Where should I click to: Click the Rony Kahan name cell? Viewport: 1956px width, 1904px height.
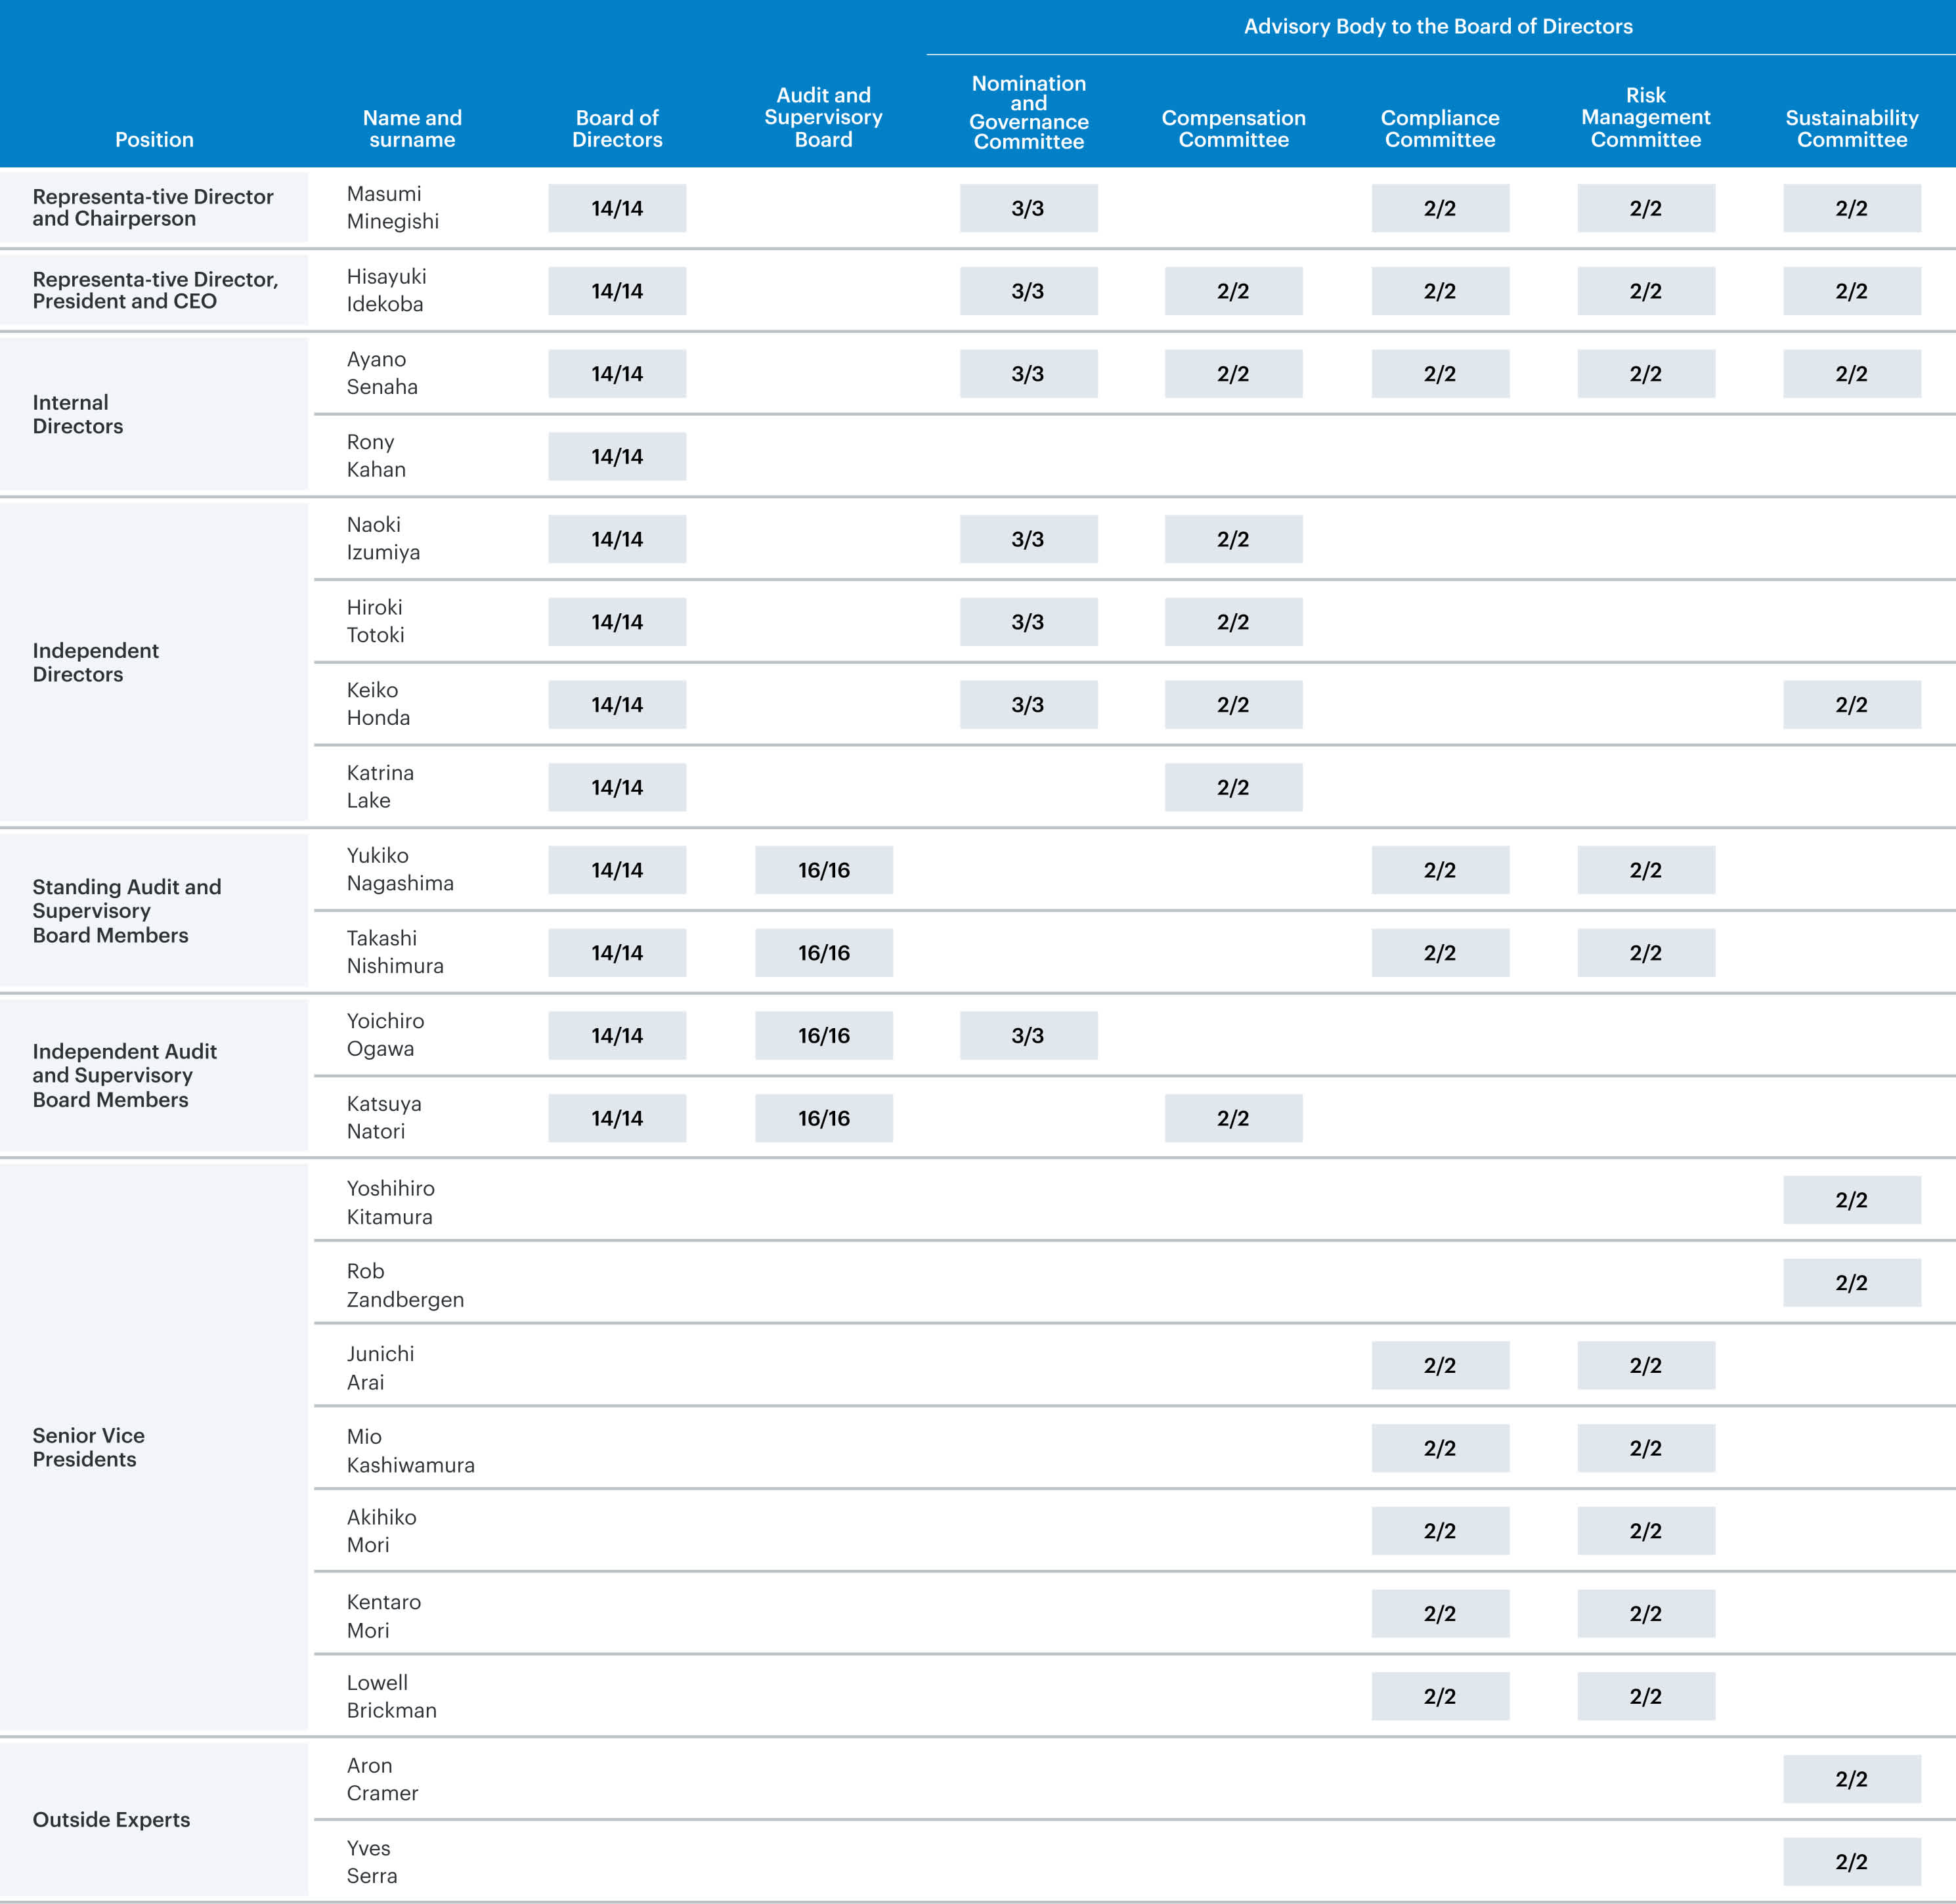(x=376, y=456)
